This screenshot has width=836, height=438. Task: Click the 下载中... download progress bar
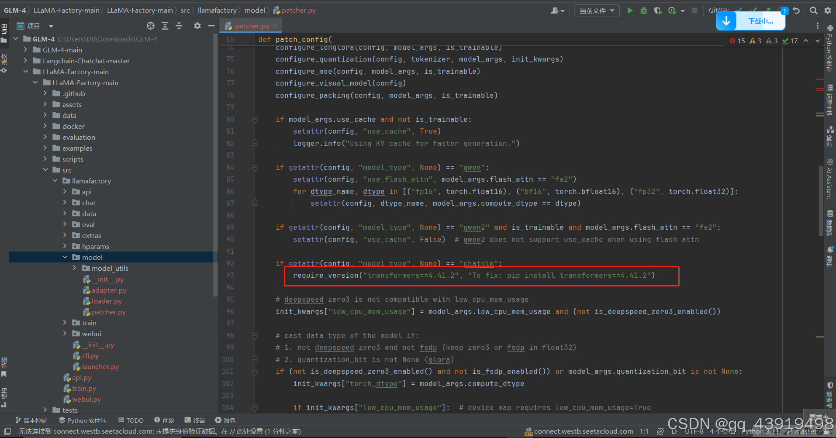761,21
